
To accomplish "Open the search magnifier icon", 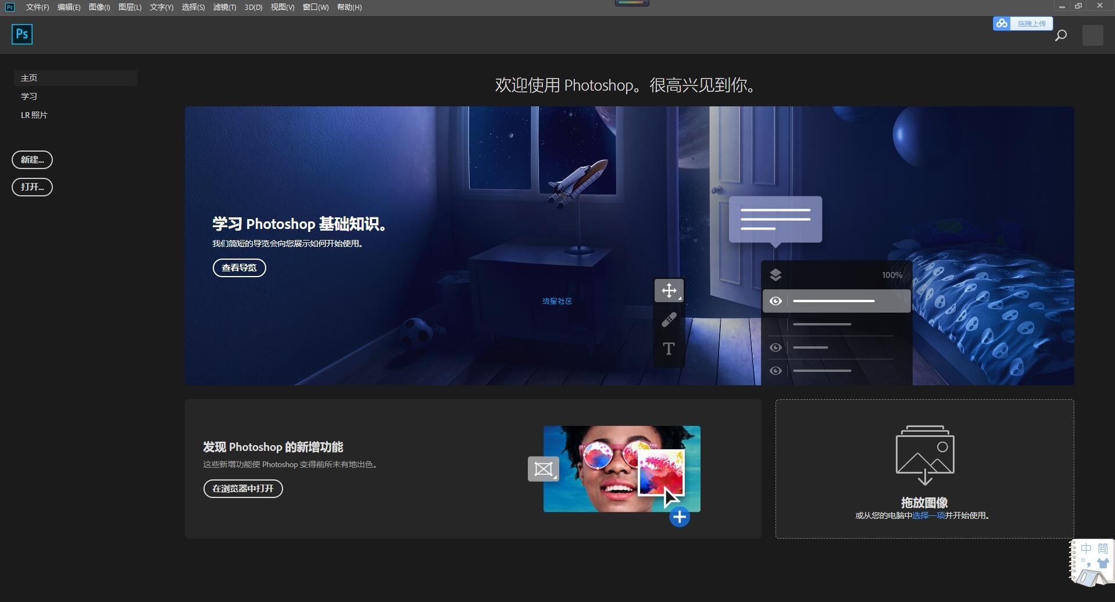I will 1061,35.
